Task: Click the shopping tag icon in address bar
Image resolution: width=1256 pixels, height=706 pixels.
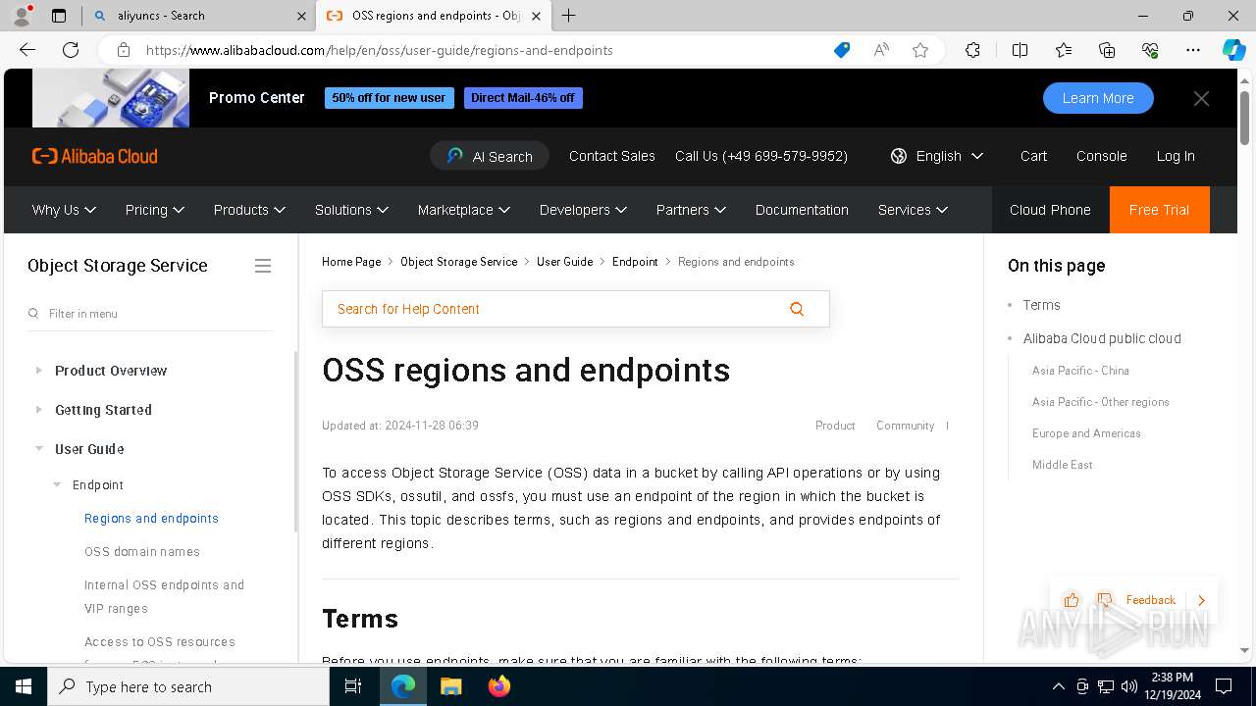Action: click(x=842, y=50)
